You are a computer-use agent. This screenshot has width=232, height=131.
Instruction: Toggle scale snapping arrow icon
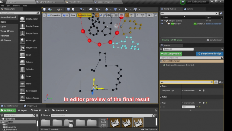point(137,15)
